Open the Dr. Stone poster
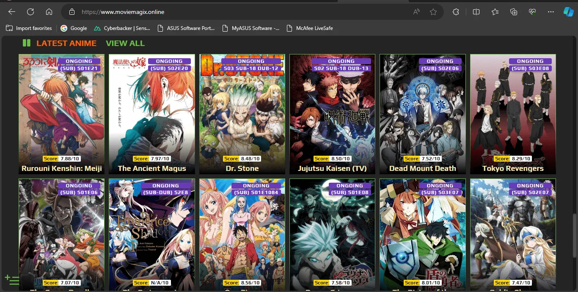 point(242,114)
